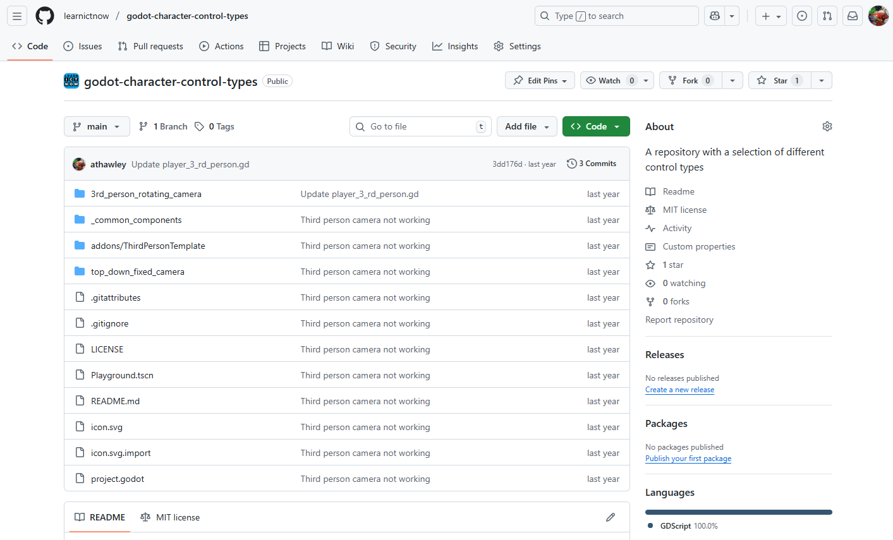
Task: Switch to the Actions tab
Action: tap(221, 45)
